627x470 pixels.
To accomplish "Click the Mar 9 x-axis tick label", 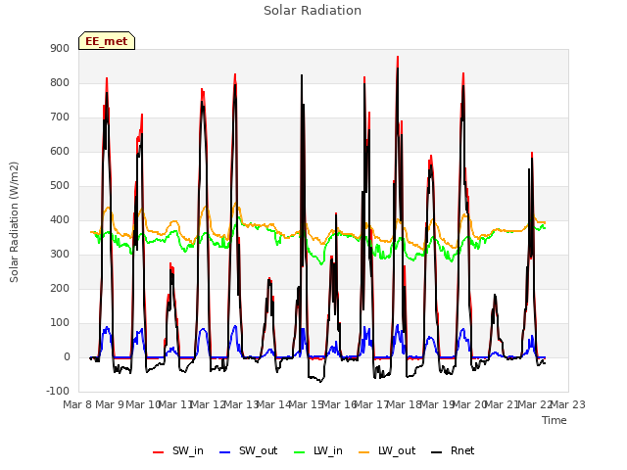I will (x=112, y=404).
